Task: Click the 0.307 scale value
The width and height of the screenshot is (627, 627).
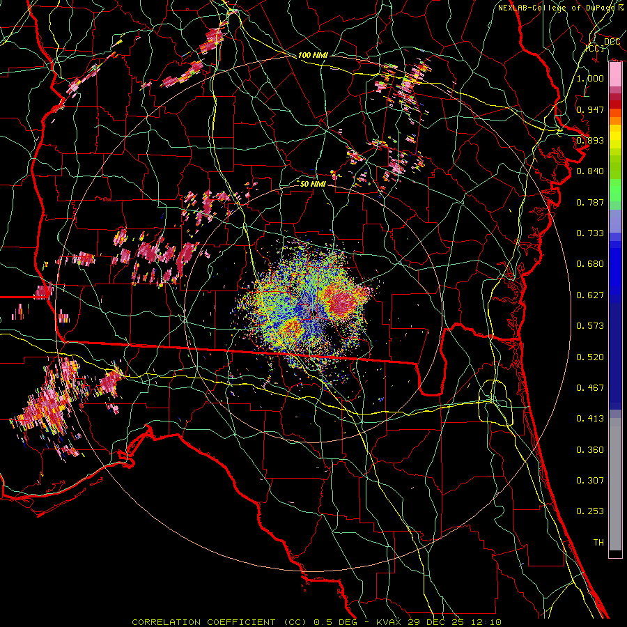Action: 590,480
